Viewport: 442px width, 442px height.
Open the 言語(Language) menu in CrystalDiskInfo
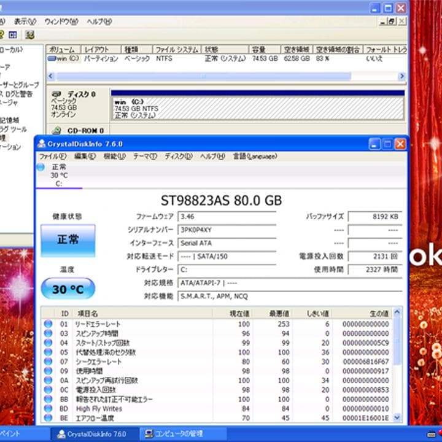[255, 157]
